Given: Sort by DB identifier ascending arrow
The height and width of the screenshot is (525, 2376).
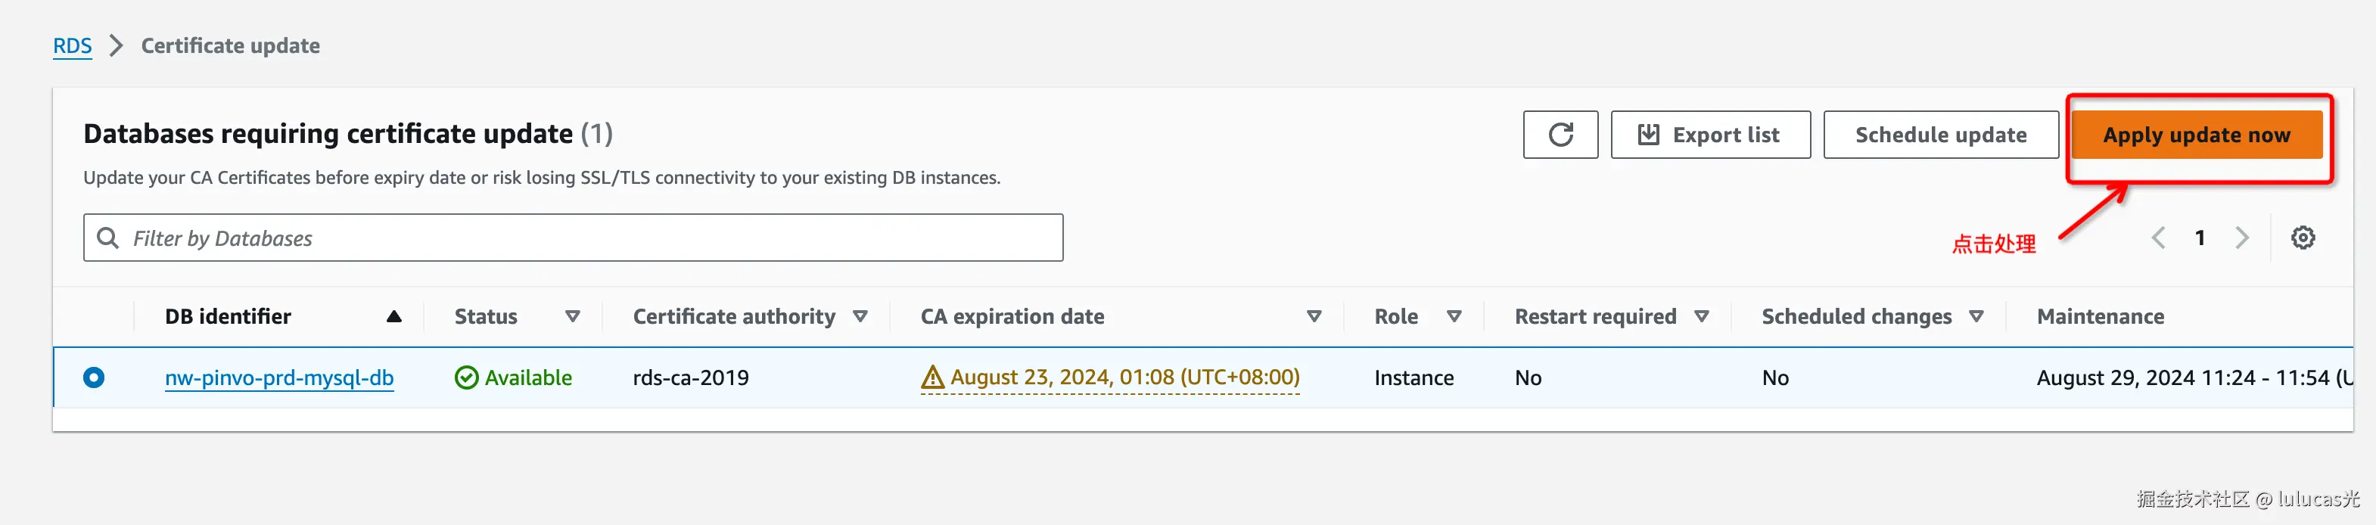Looking at the screenshot, I should click(x=393, y=316).
